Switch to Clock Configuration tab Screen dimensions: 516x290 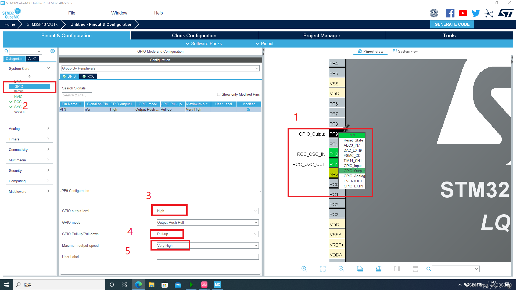pyautogui.click(x=194, y=36)
